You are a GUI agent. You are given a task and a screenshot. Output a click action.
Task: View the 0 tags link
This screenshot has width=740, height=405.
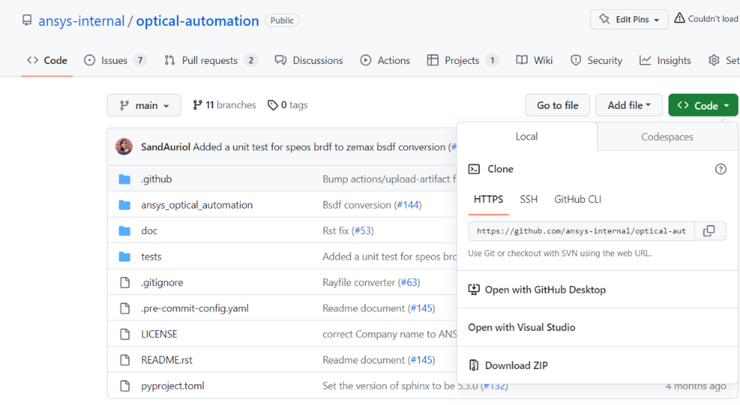coord(288,105)
